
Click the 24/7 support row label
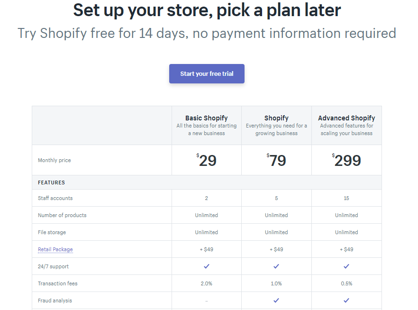coord(53,266)
